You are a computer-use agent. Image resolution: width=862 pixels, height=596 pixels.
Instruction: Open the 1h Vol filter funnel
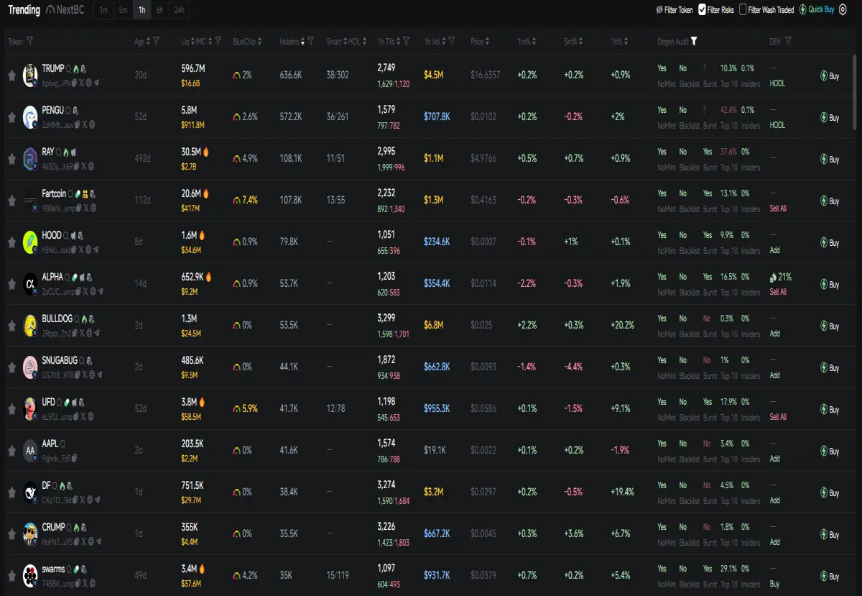pos(452,42)
